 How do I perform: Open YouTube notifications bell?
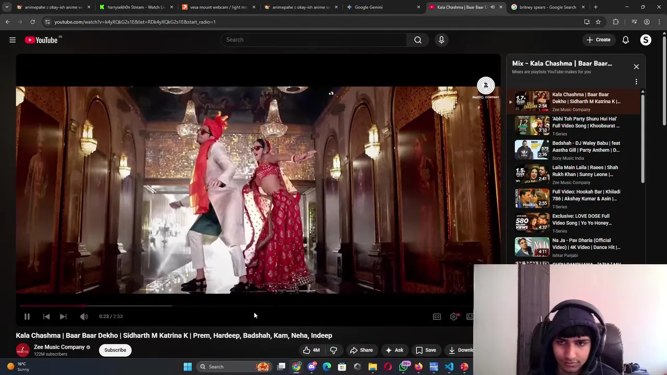tap(626, 40)
